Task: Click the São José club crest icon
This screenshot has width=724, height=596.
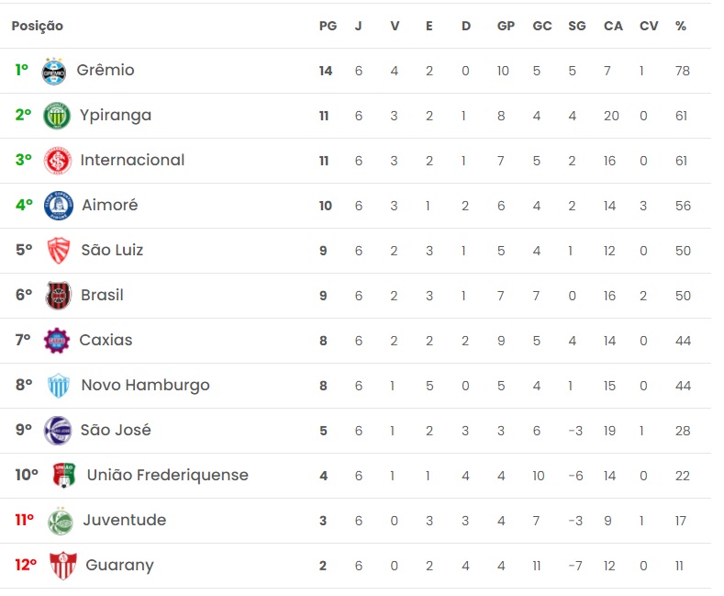Action: pos(58,431)
